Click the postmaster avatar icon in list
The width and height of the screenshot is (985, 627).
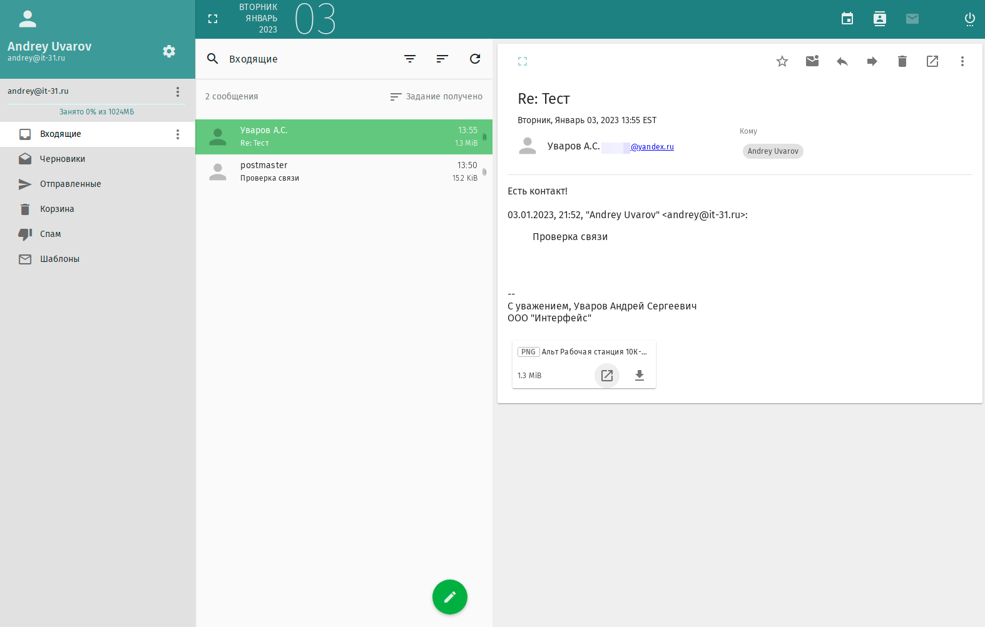[218, 172]
